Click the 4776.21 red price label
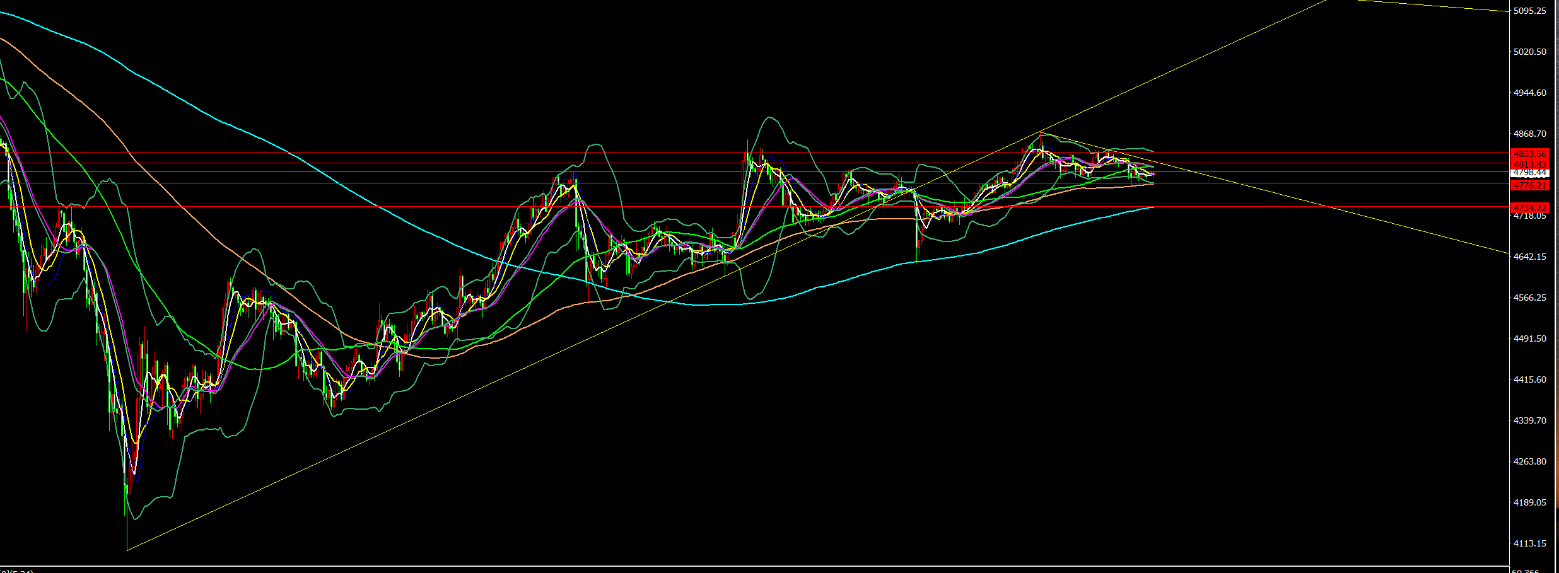The height and width of the screenshot is (573, 1559). click(1539, 185)
